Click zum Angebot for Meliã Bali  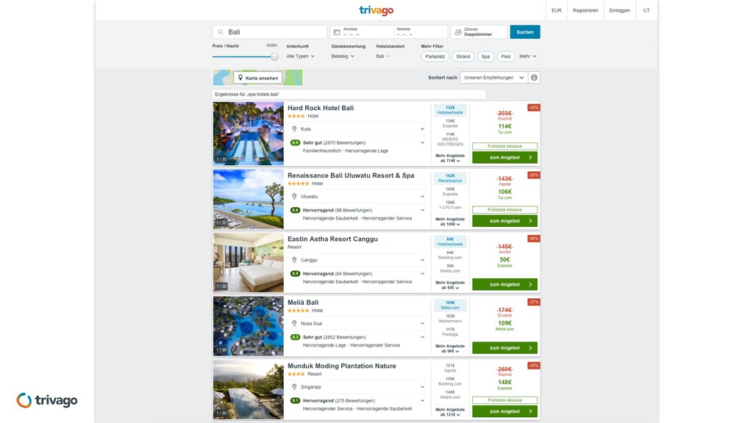(x=504, y=347)
